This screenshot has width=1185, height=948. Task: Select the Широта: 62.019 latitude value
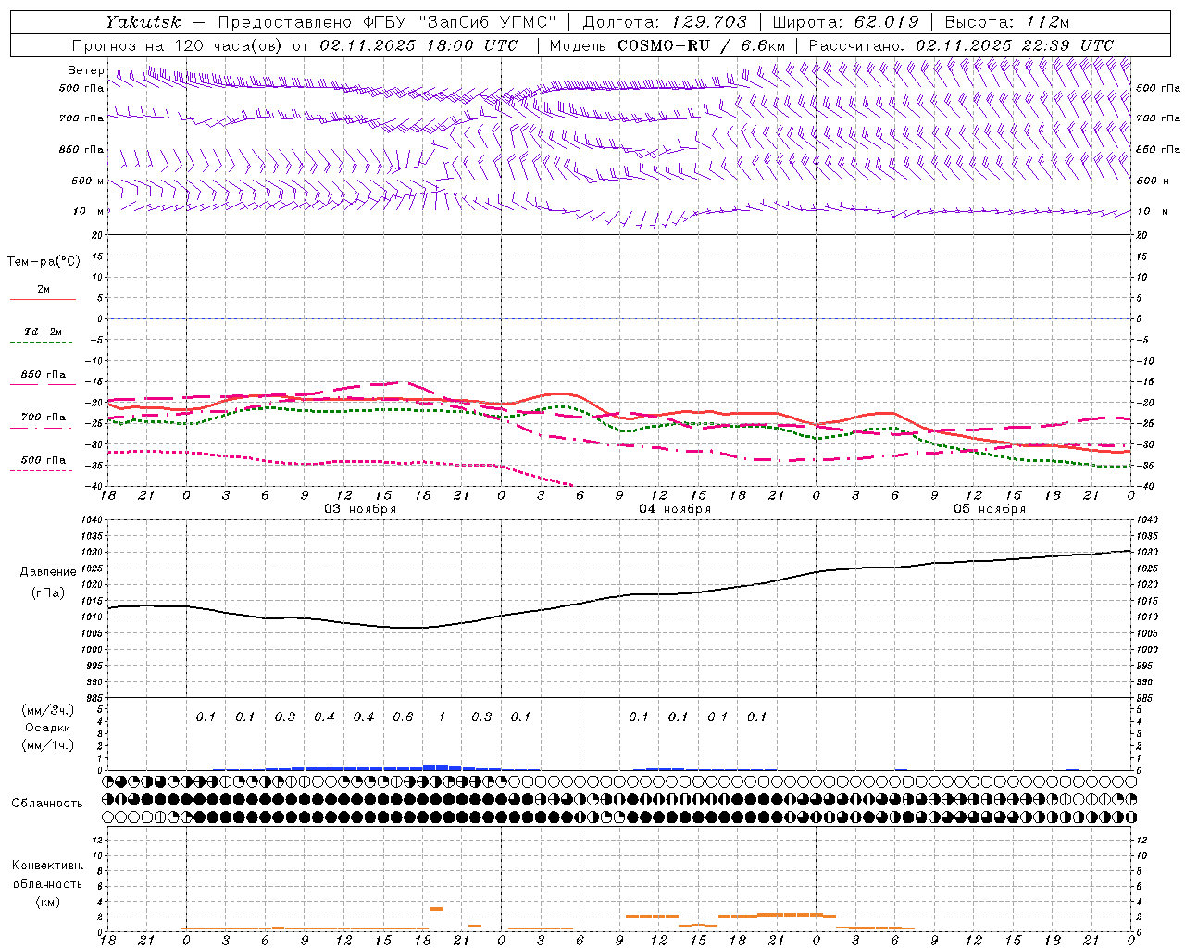point(845,22)
